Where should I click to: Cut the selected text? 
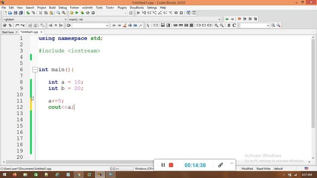click(41, 13)
